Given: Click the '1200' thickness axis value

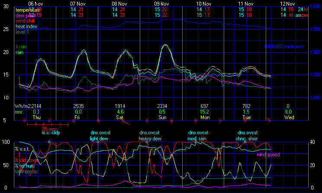Looking at the screenshot, I should [x=315, y=98].
